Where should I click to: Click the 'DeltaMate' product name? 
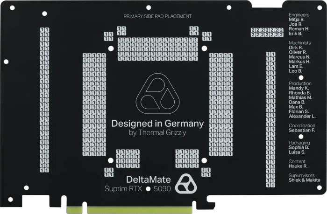149,179
